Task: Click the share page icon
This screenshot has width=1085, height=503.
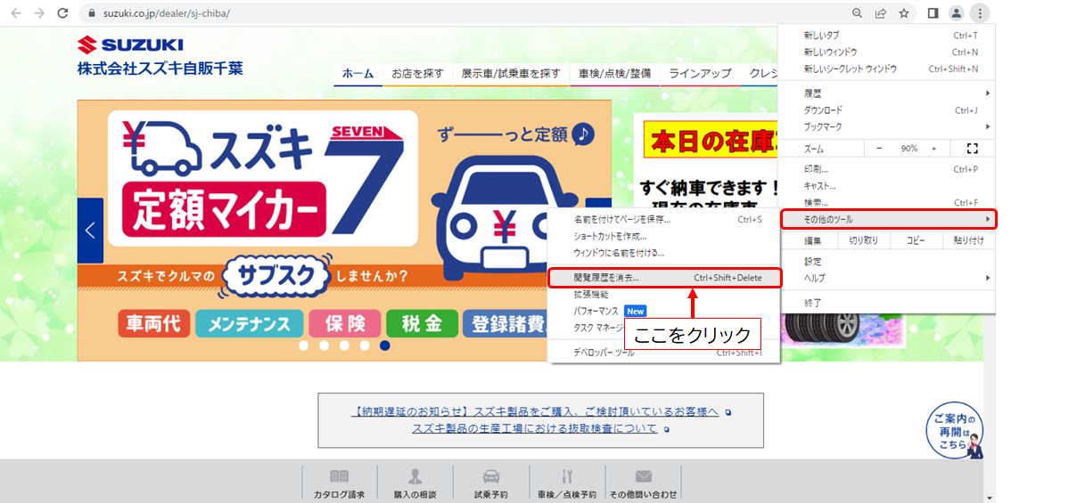Action: coord(881,13)
